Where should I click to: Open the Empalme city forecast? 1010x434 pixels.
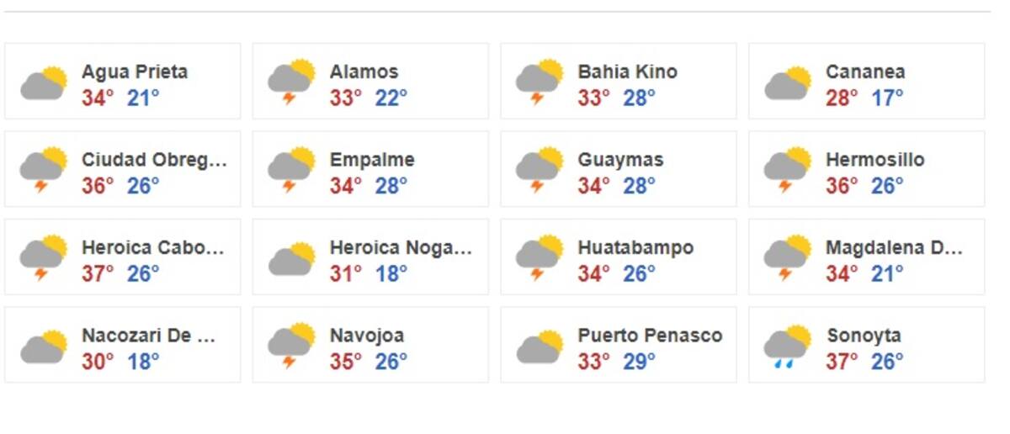(x=372, y=160)
